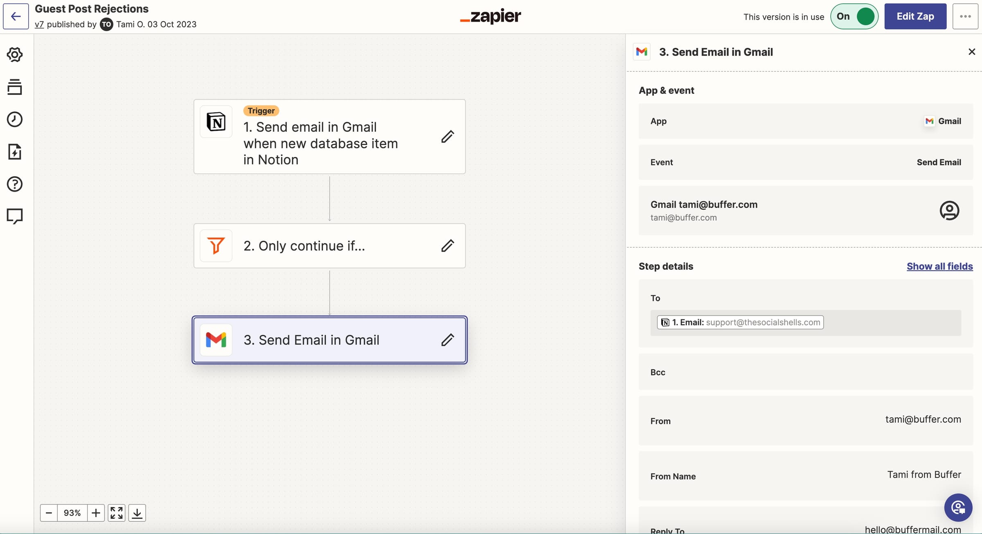Click the Gmail account avatar icon
Viewport: 982px width, 534px height.
(x=950, y=210)
